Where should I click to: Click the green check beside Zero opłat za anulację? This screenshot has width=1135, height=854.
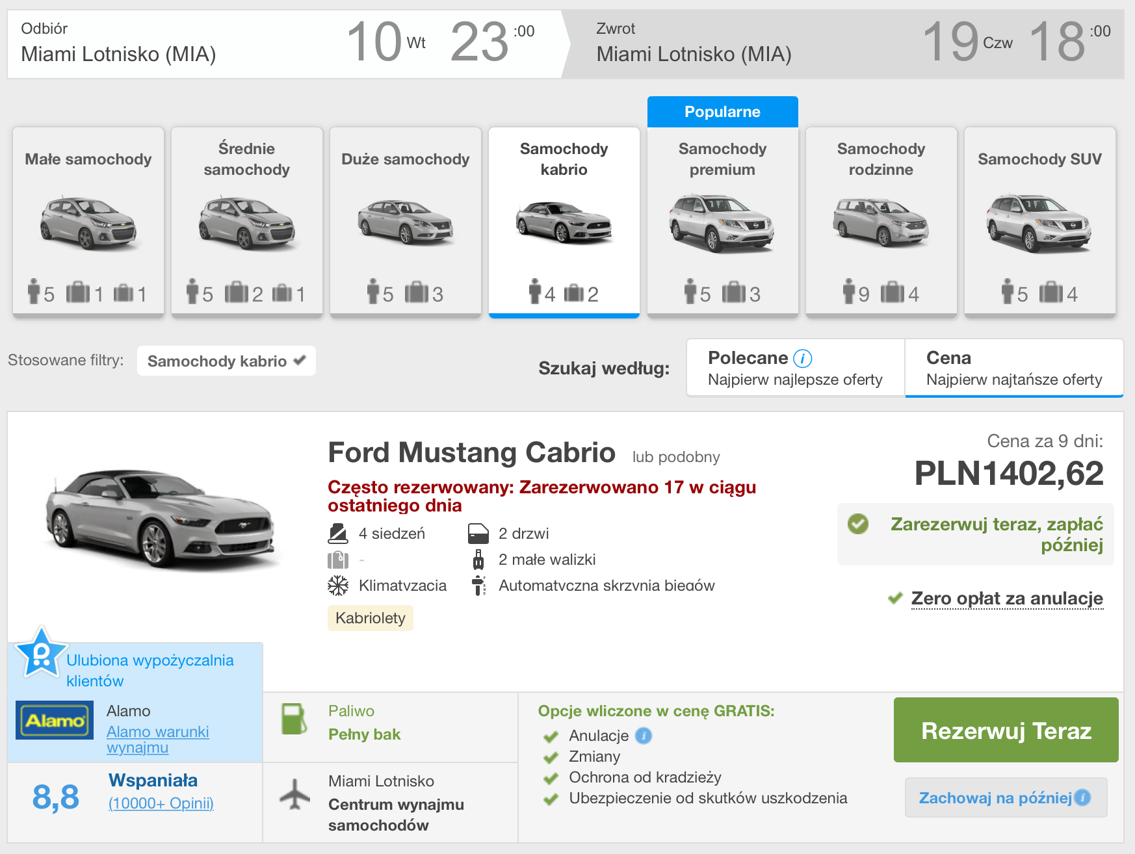pyautogui.click(x=895, y=598)
